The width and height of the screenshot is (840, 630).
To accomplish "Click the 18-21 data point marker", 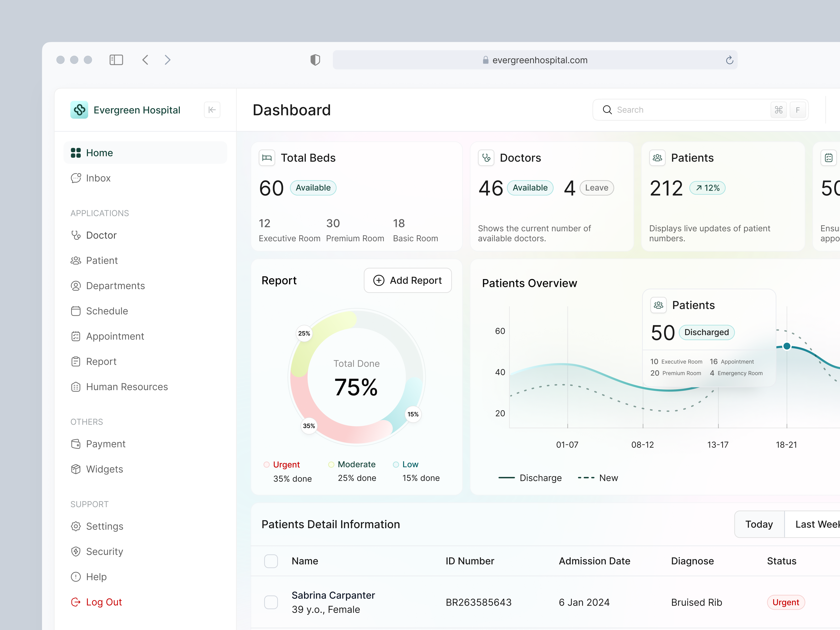I will tap(787, 346).
